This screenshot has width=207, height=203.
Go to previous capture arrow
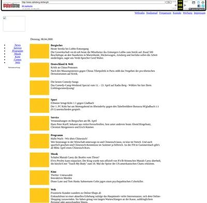pos(175,5)
